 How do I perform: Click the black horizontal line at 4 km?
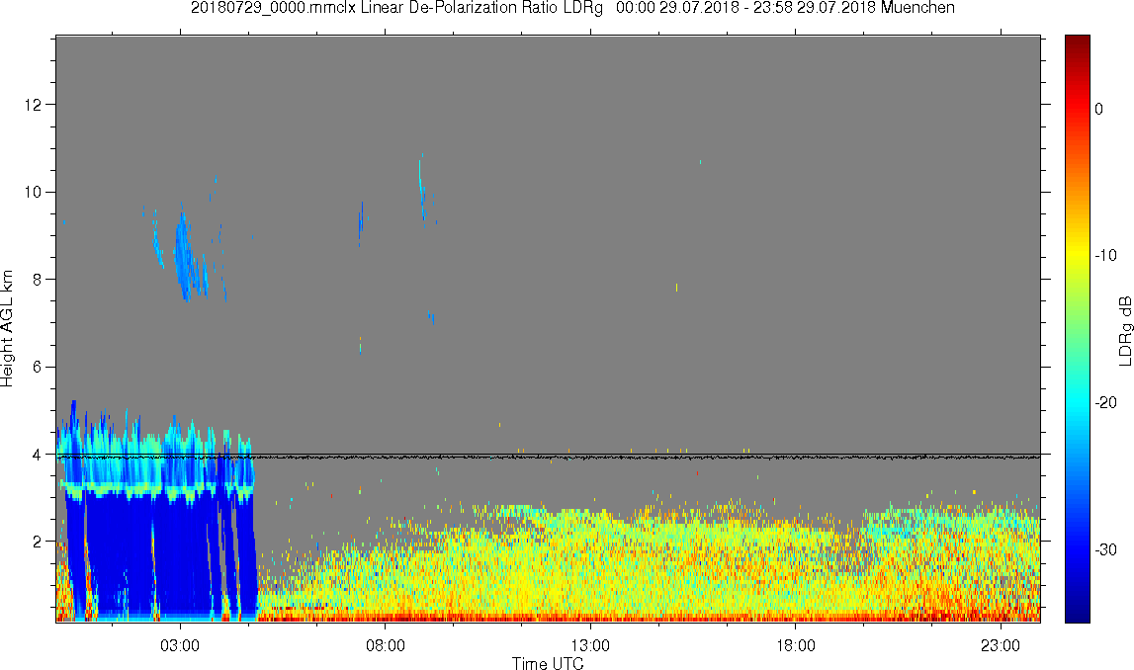(548, 456)
